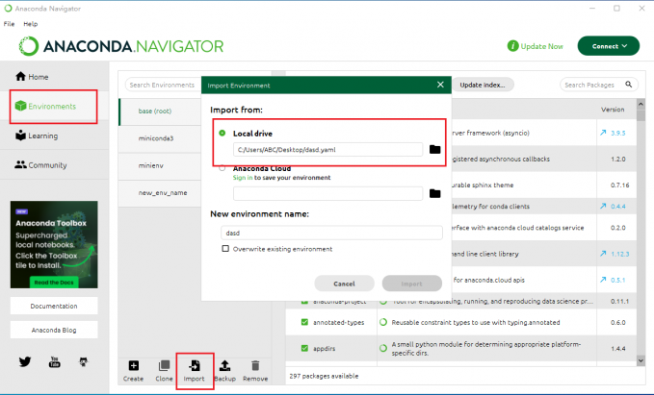
Task: Toggle the appdirs package checkbox
Action: (304, 348)
